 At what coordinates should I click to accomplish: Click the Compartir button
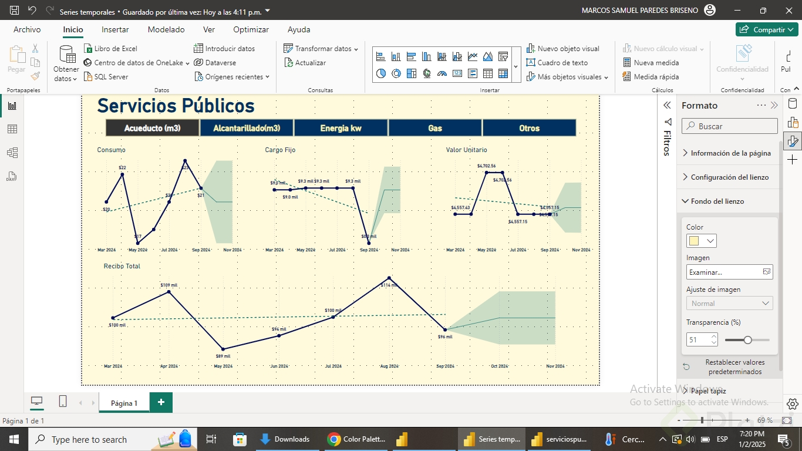tap(767, 29)
